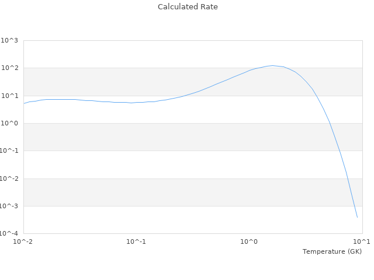Click the "Temperature (GK)" x-axis title
Viewport: 374px width, 280px height.
(x=332, y=251)
